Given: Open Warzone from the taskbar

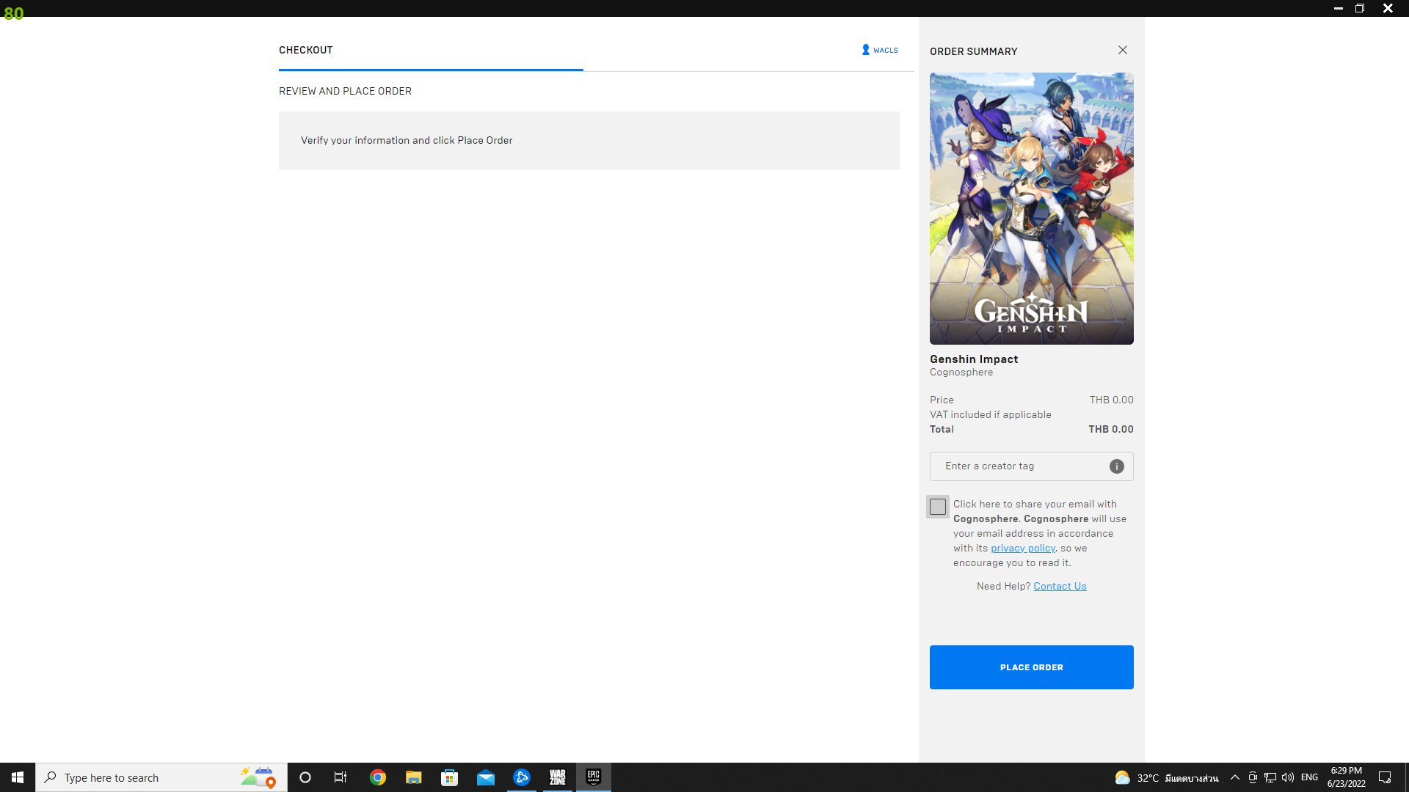Looking at the screenshot, I should tap(557, 777).
